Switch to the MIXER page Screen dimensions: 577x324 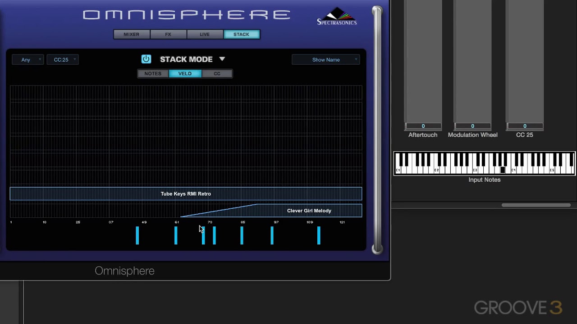(132, 34)
